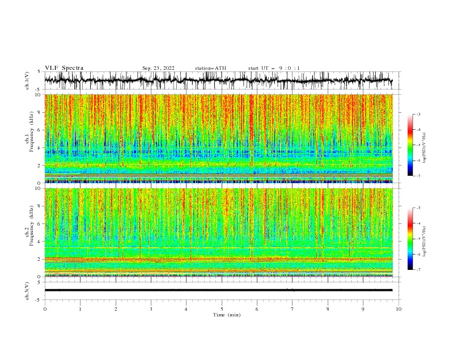Select the "Time (min)" axis label

pos(227,315)
